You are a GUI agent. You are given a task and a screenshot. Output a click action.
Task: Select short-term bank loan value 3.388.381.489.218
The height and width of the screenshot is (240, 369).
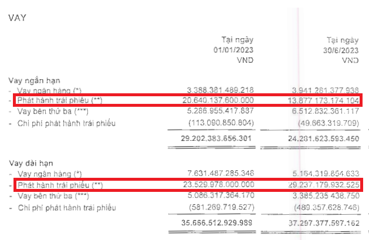point(219,90)
